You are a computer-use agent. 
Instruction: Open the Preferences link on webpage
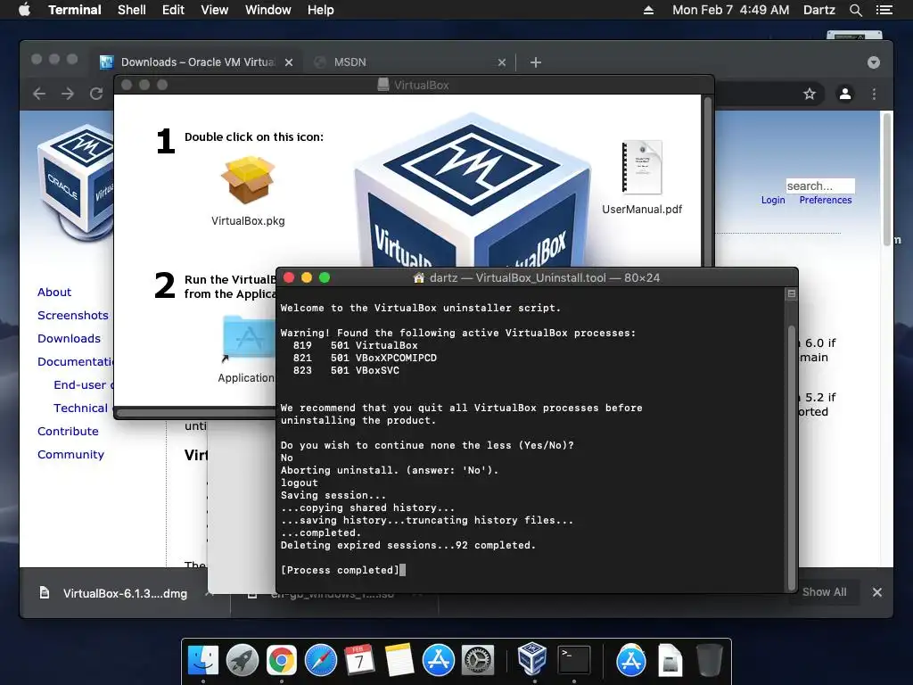tap(825, 200)
